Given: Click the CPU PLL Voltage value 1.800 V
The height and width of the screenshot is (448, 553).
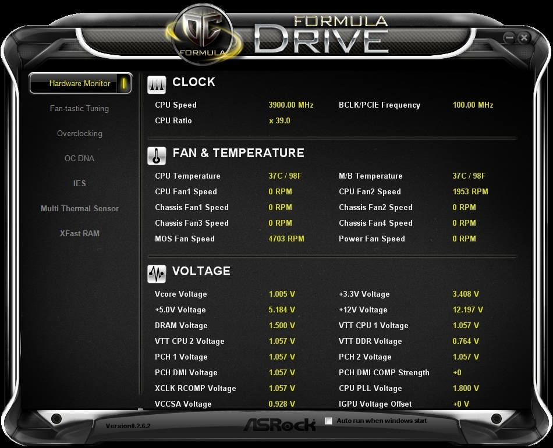Looking at the screenshot, I should [x=466, y=389].
